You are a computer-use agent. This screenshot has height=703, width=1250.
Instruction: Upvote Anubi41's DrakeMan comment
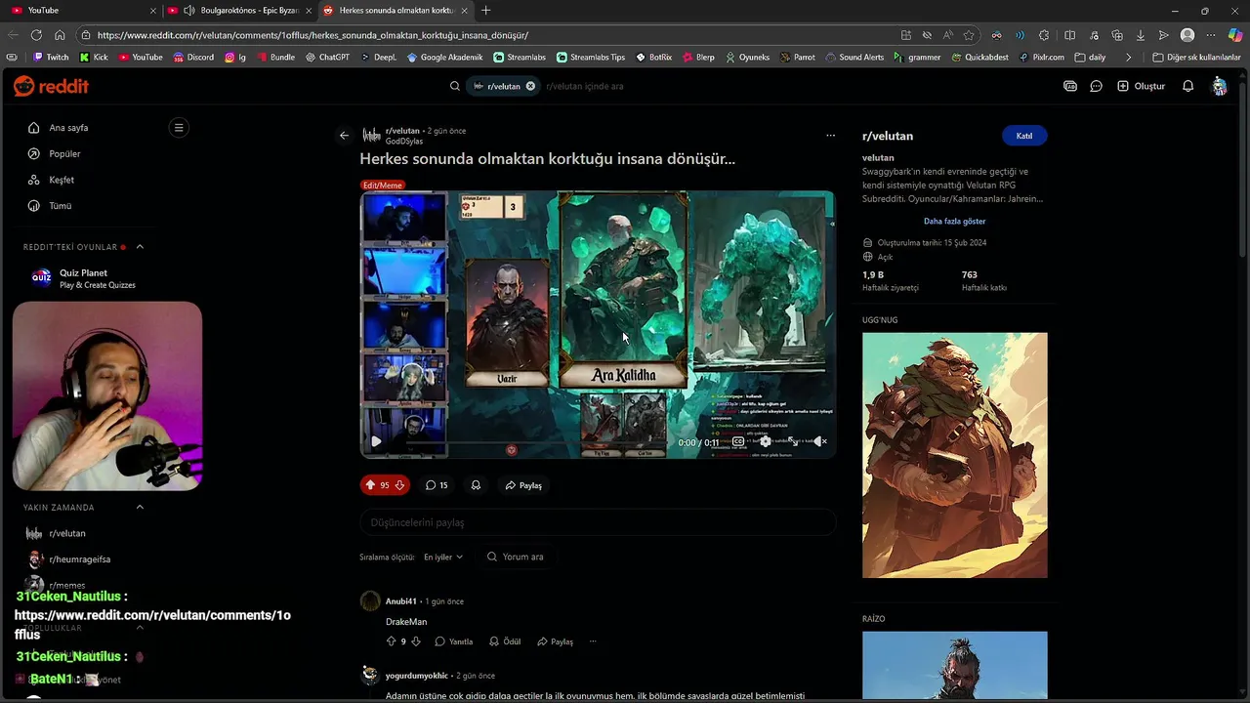click(x=392, y=641)
